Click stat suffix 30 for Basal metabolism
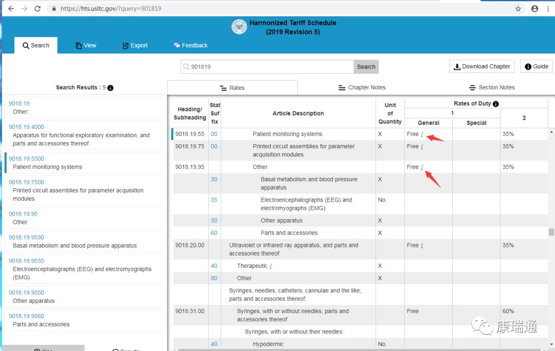 coord(214,179)
